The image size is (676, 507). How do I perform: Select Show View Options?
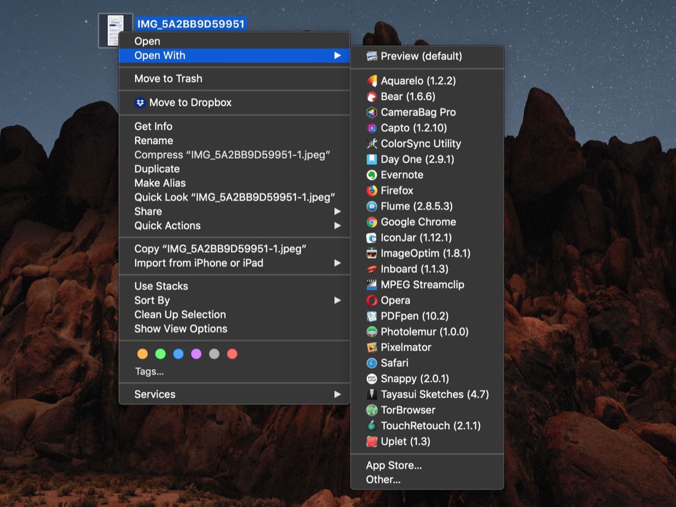pos(234,329)
